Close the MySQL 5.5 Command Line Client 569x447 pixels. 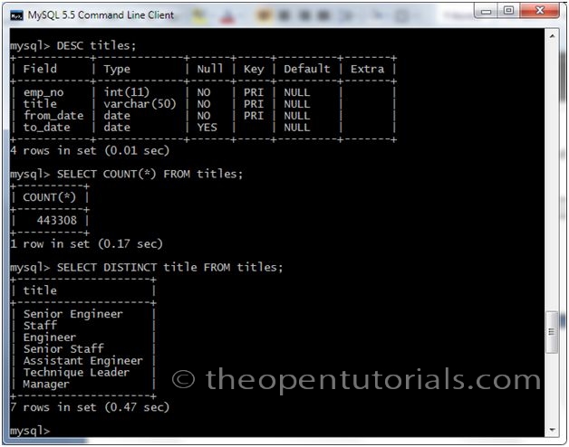click(x=540, y=11)
